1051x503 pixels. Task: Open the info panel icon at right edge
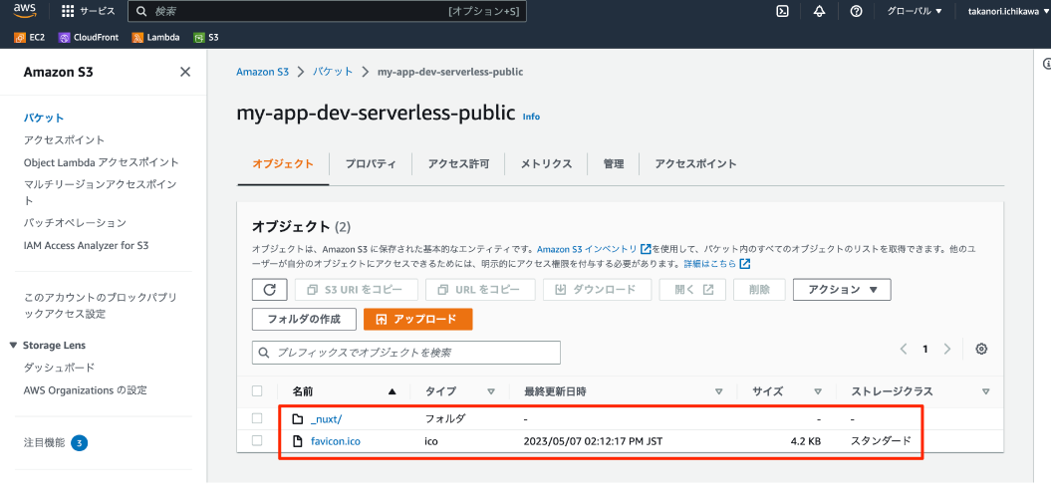(x=1046, y=64)
